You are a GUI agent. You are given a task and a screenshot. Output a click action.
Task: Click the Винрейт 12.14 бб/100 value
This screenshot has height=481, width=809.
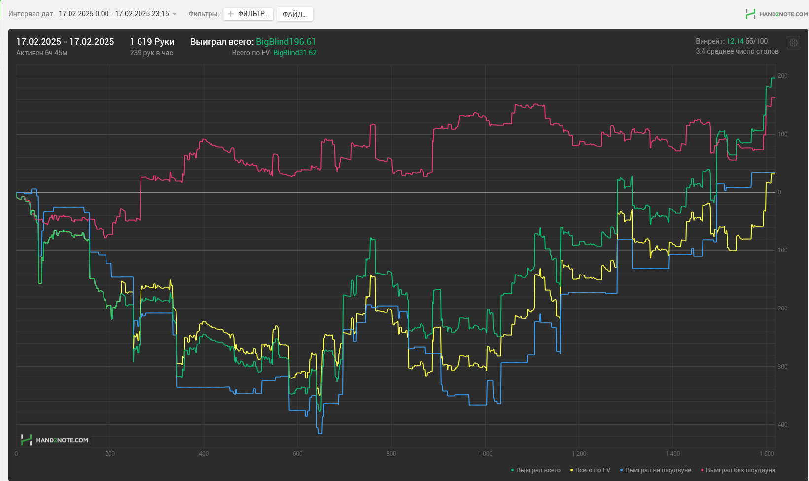(732, 41)
